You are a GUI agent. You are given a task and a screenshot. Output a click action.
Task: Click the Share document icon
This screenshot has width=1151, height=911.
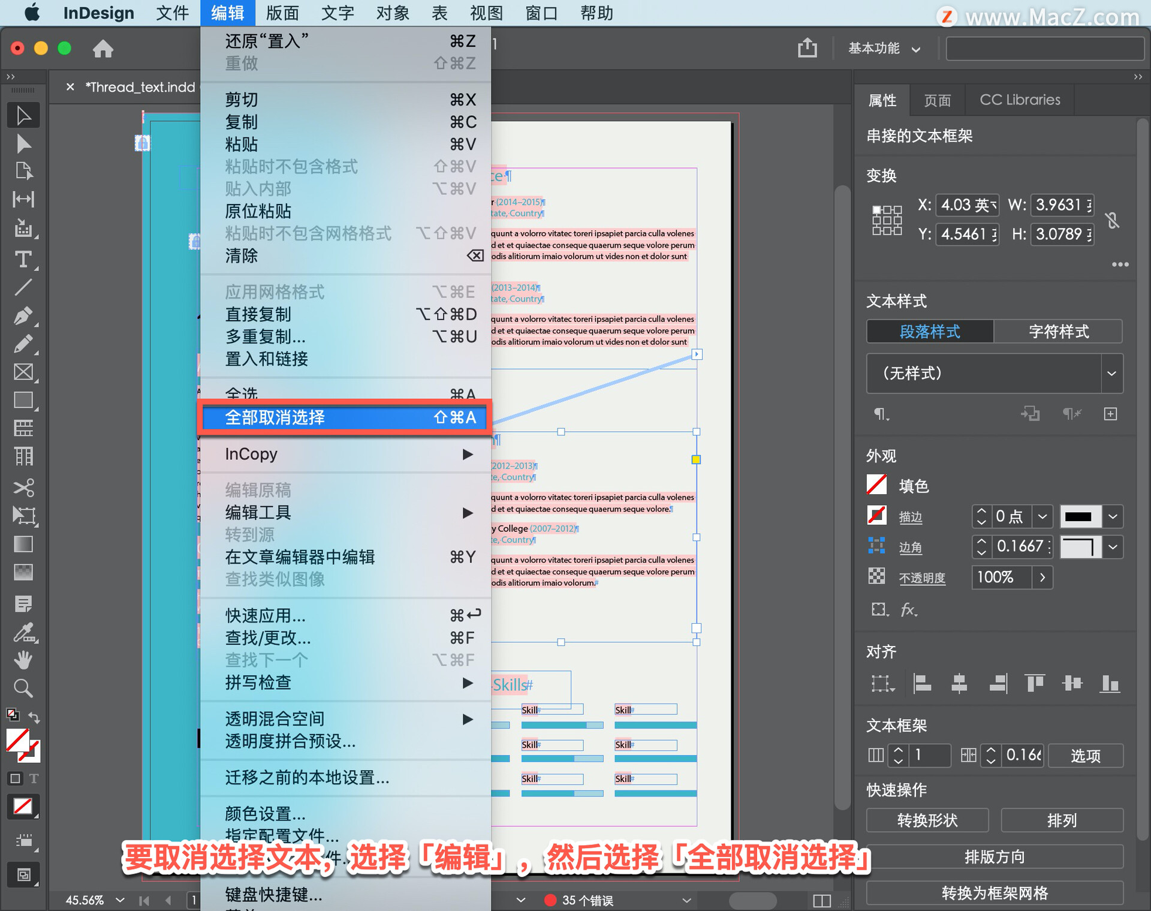(807, 47)
